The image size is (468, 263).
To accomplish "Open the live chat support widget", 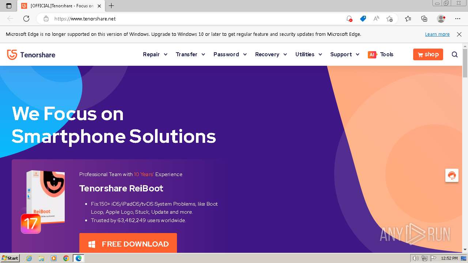I will 452,175.
